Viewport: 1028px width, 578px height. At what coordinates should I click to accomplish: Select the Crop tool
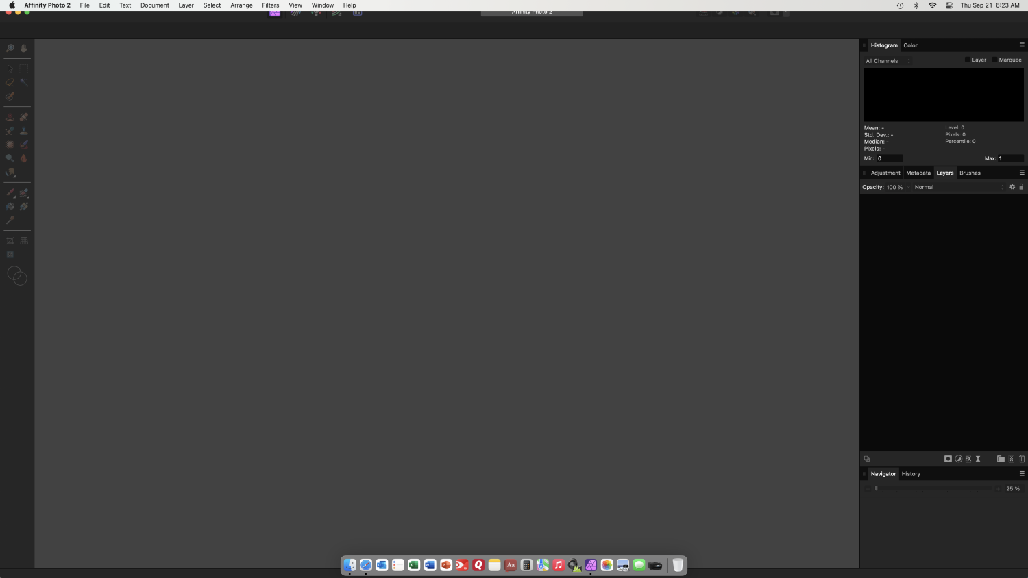click(10, 240)
